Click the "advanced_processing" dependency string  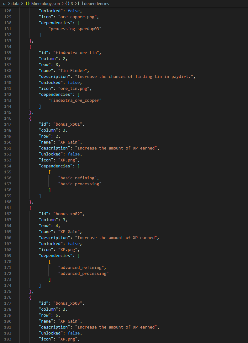click(x=83, y=273)
